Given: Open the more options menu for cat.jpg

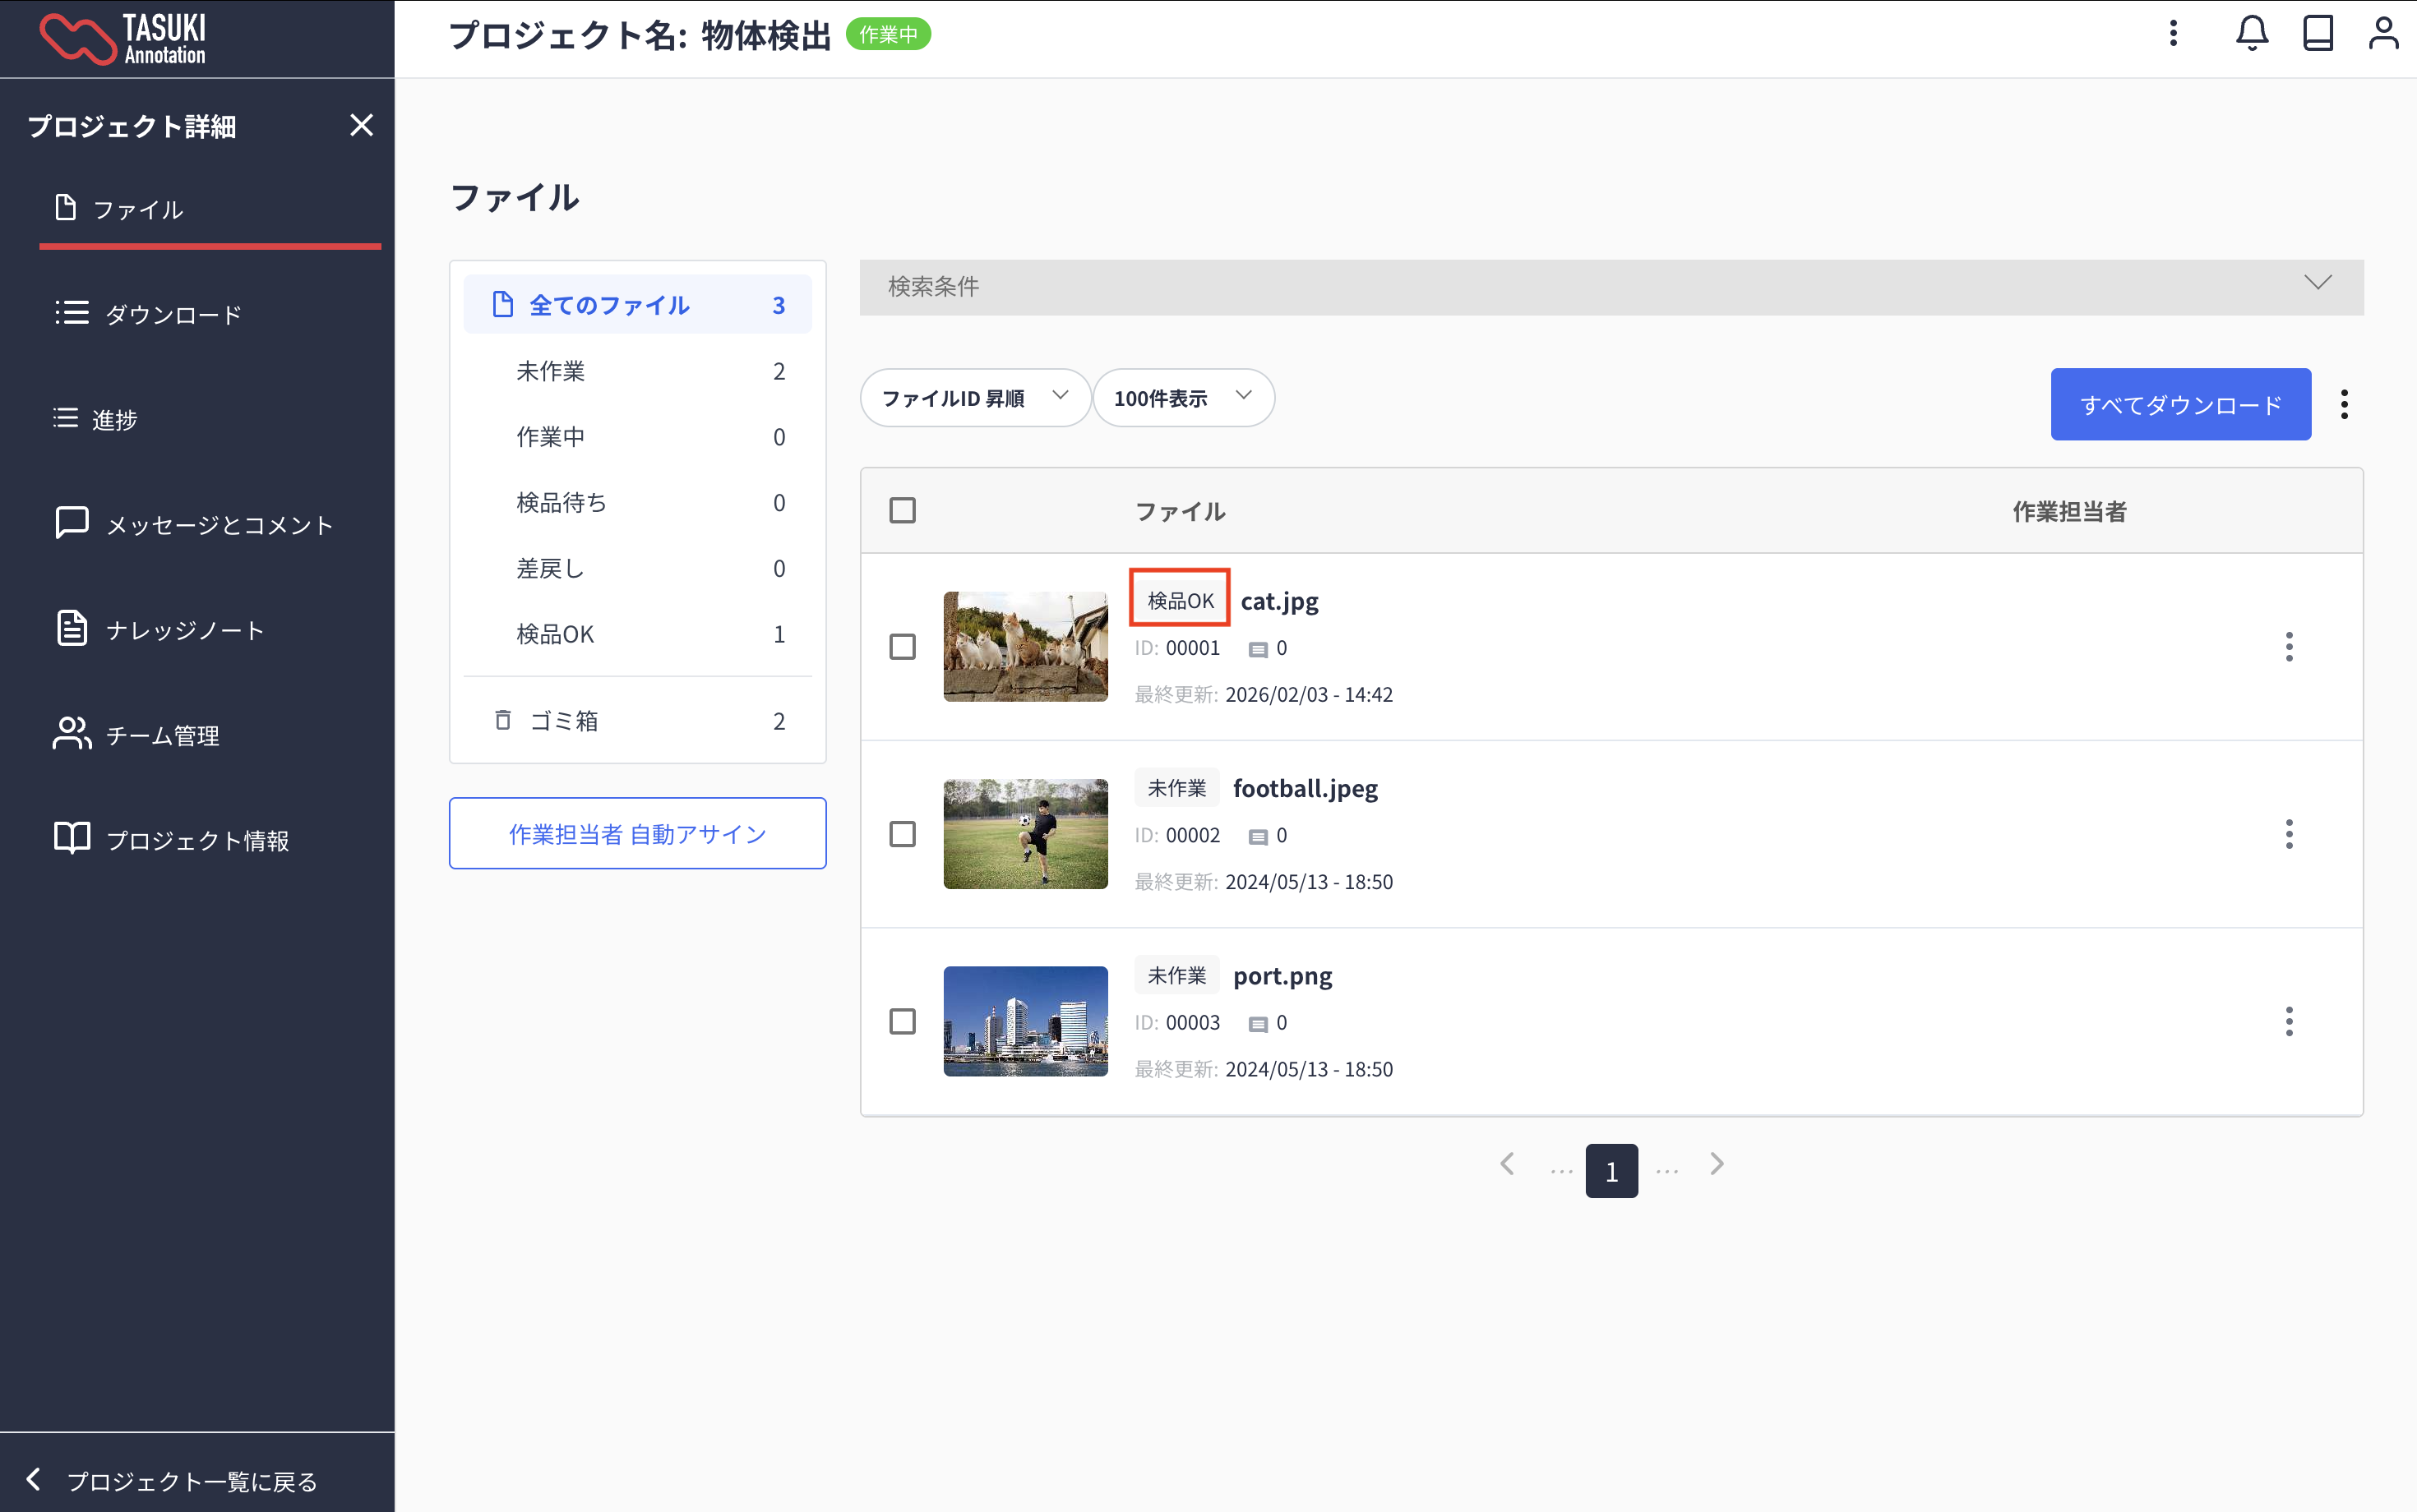Looking at the screenshot, I should pos(2288,647).
